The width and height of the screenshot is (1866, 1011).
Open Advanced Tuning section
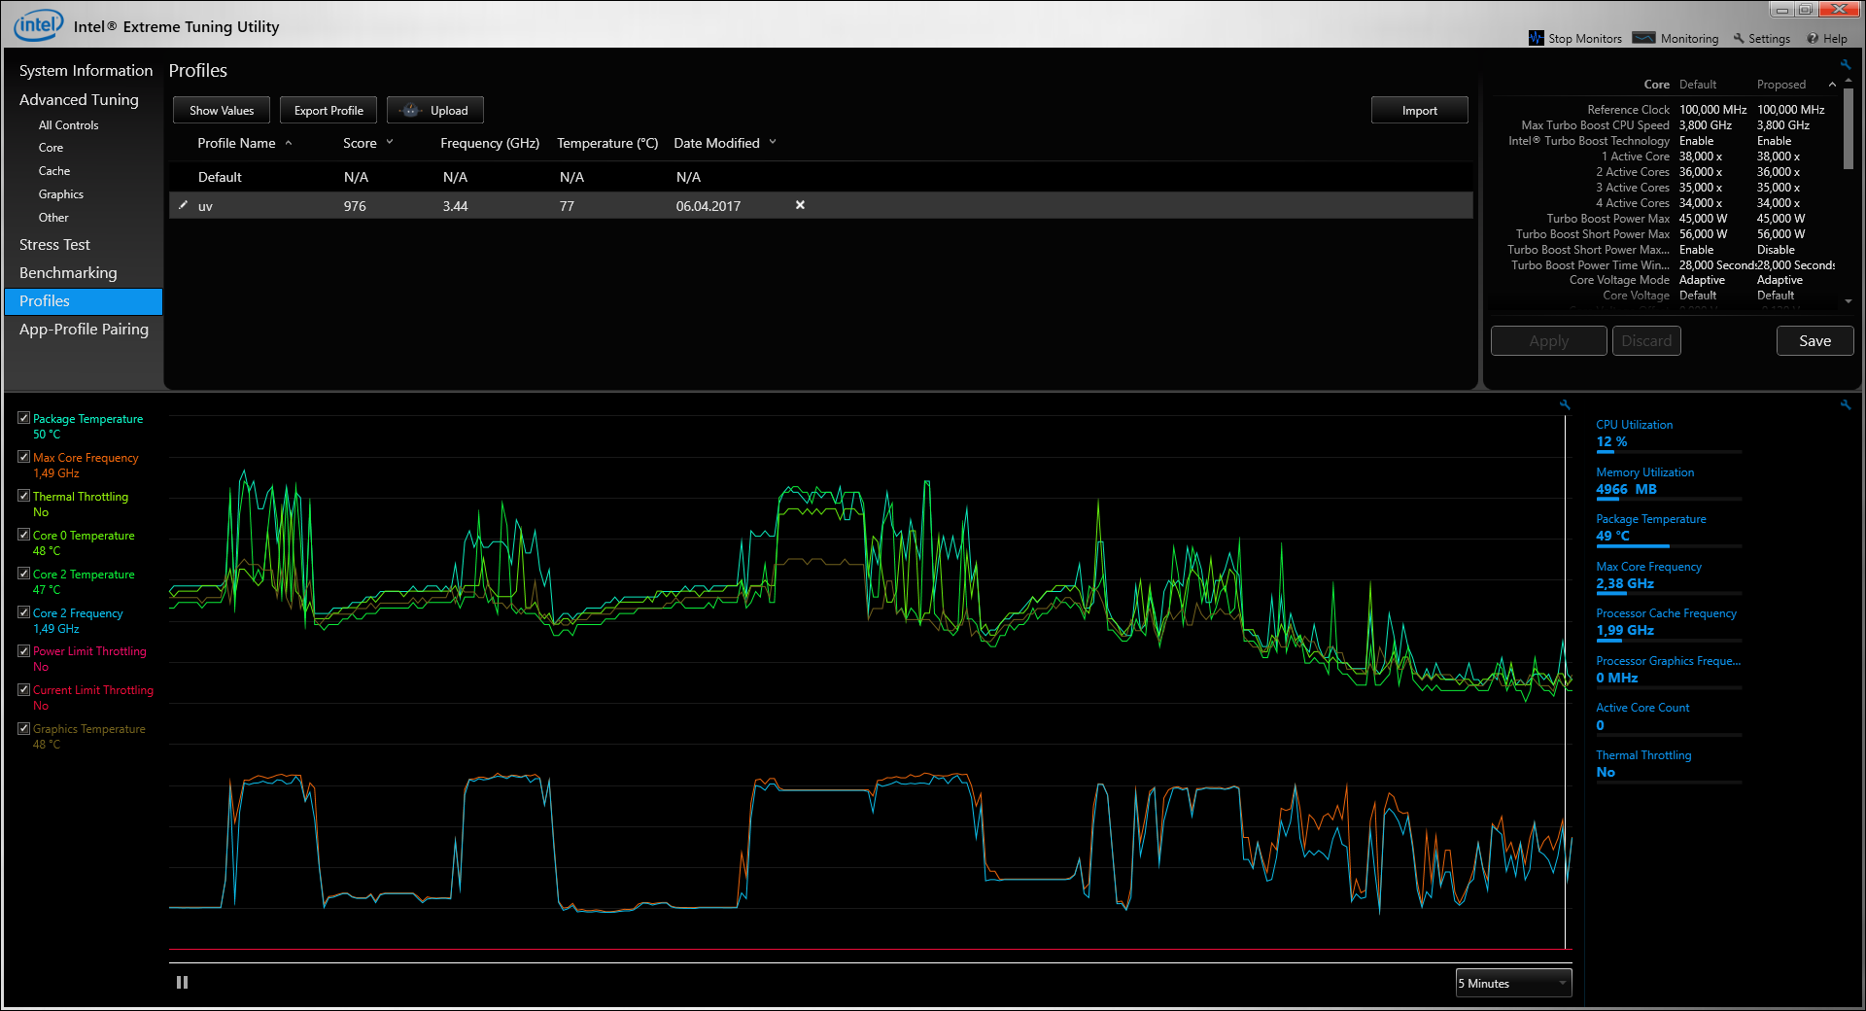click(79, 100)
